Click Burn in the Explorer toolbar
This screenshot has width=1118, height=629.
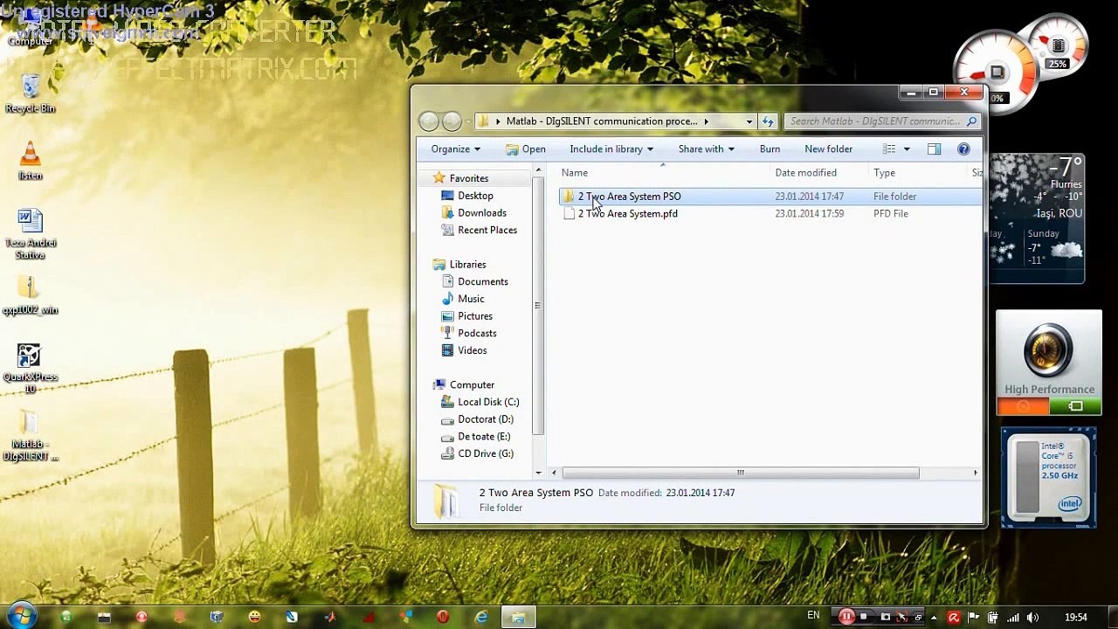click(769, 149)
